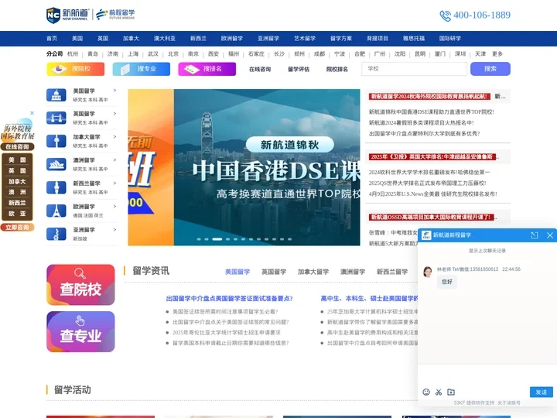Open 2025QS世界大学排名 news link

[427, 183]
